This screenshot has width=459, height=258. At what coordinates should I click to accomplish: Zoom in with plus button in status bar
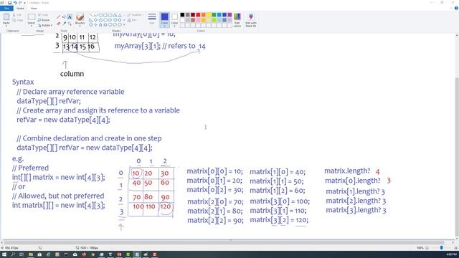[x=456, y=248]
